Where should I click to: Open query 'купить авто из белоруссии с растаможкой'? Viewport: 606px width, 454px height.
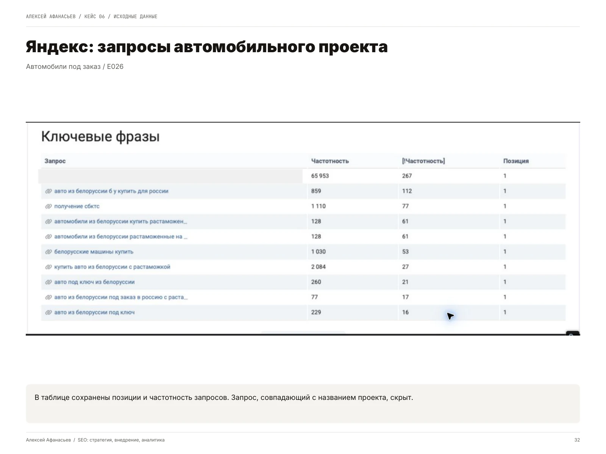tap(112, 267)
